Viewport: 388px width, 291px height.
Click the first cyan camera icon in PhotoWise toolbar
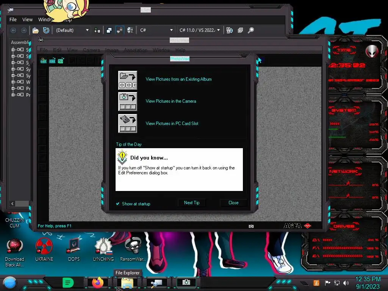(x=44, y=60)
